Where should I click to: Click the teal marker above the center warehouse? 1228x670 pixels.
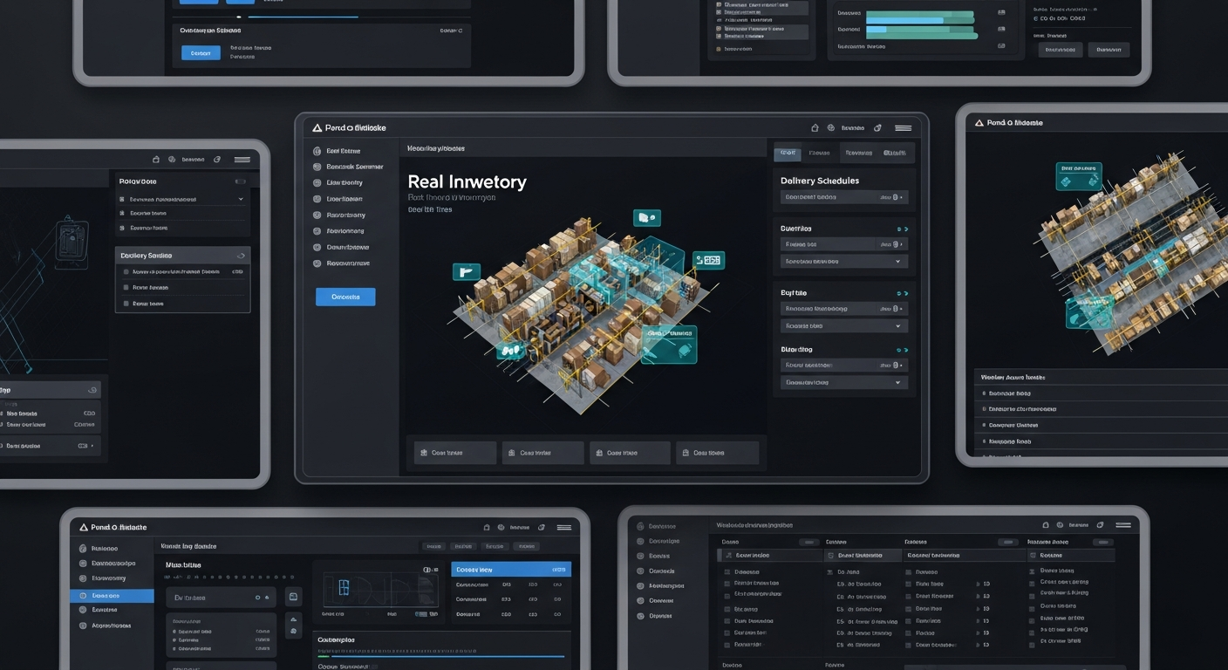(x=647, y=218)
